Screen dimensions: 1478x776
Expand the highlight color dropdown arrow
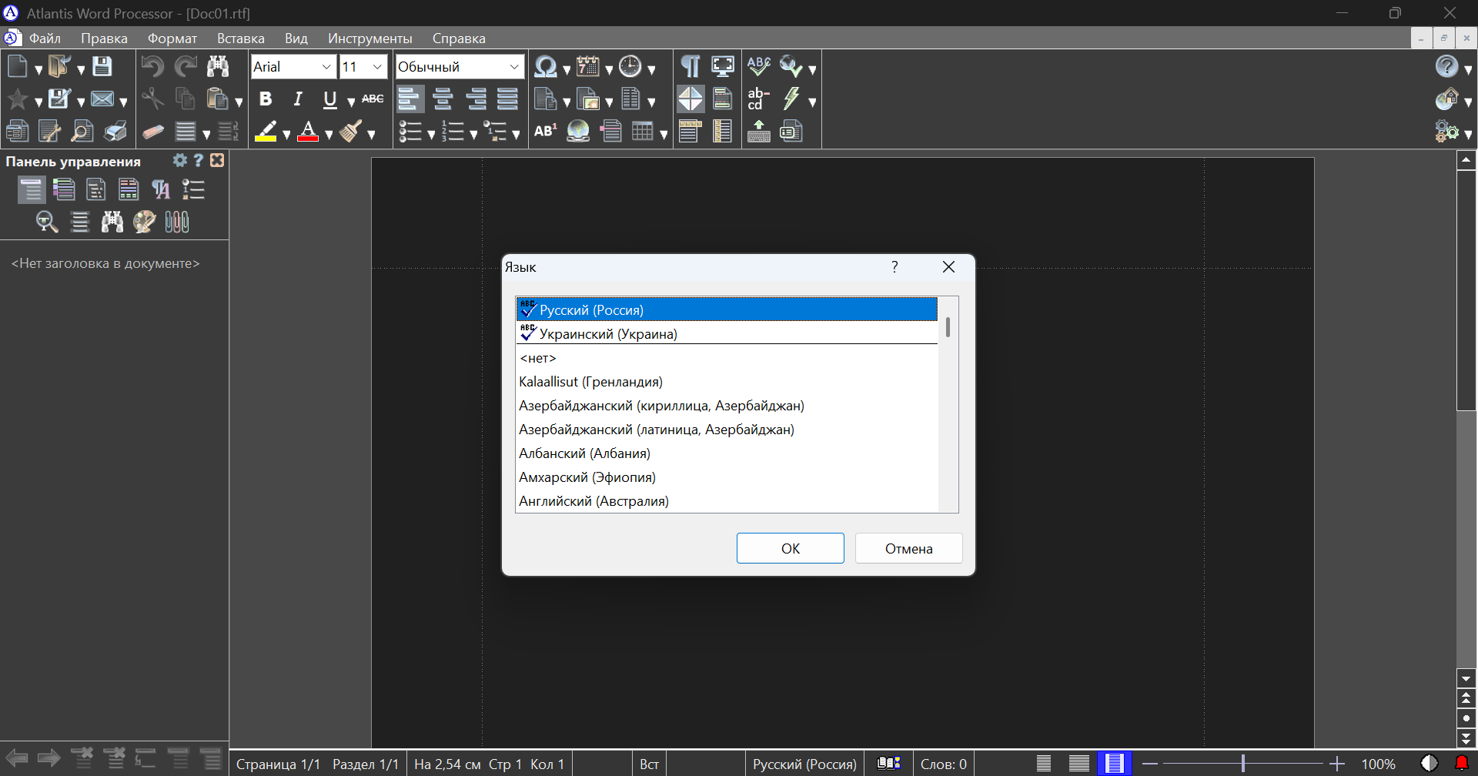(x=286, y=135)
